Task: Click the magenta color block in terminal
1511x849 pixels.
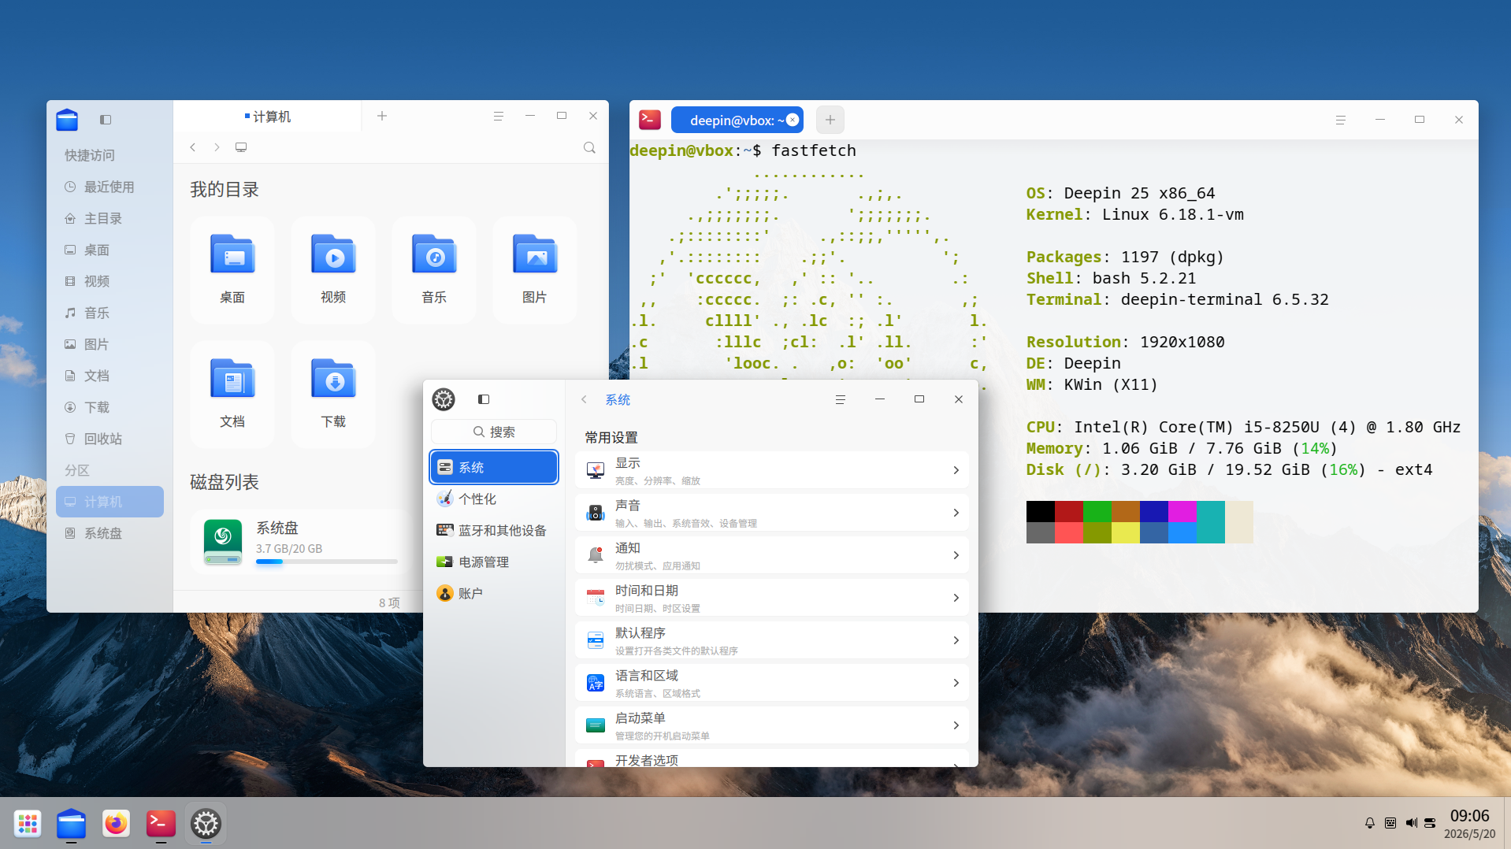Action: point(1182,511)
